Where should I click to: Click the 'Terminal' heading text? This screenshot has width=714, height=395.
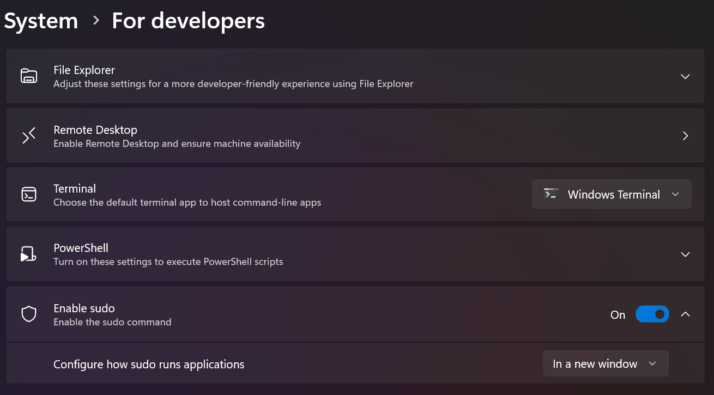(x=75, y=189)
